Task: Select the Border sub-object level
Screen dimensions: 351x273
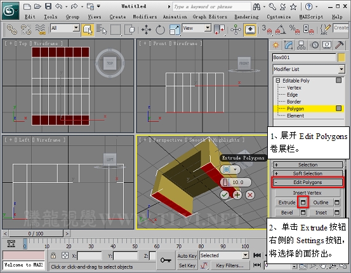Action: 294,102
